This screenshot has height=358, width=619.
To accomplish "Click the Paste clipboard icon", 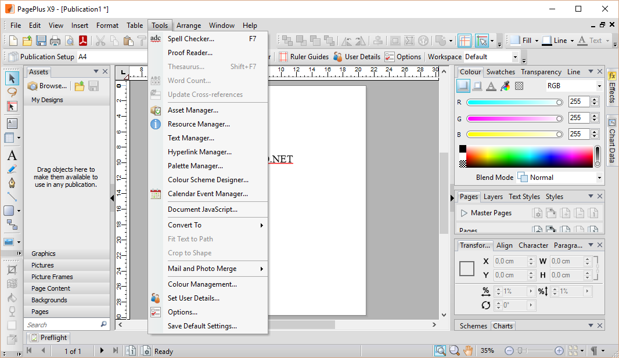I will pyautogui.click(x=128, y=41).
